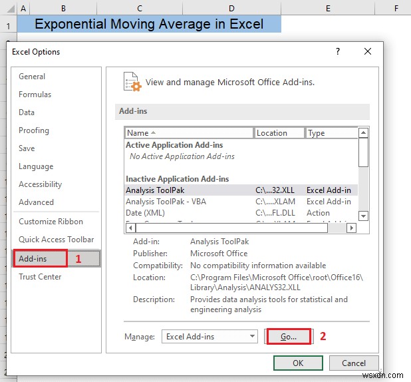411x382 pixels.
Task: Sort add-ins by Location column header
Action: tap(279, 133)
